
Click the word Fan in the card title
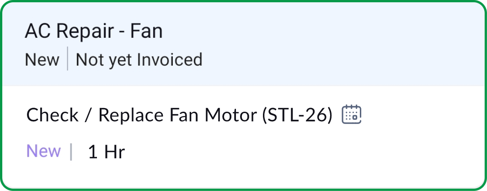click(146, 31)
